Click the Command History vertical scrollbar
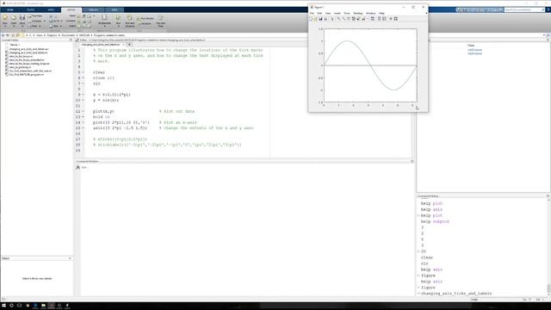The width and height of the screenshot is (551, 310). pyautogui.click(x=548, y=246)
